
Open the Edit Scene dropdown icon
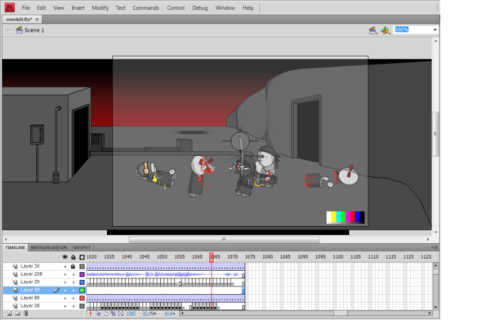373,30
